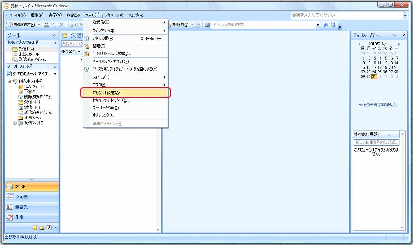Click the 新しい仕事を入力 task field
Viewport: 413px width, 245px height.
click(x=376, y=142)
